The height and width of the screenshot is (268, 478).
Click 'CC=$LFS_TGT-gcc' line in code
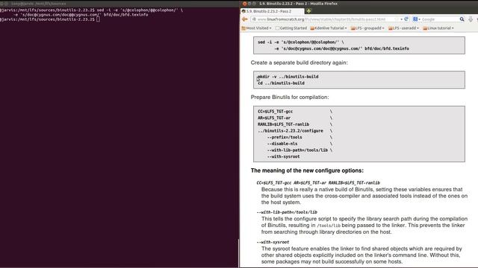point(276,112)
